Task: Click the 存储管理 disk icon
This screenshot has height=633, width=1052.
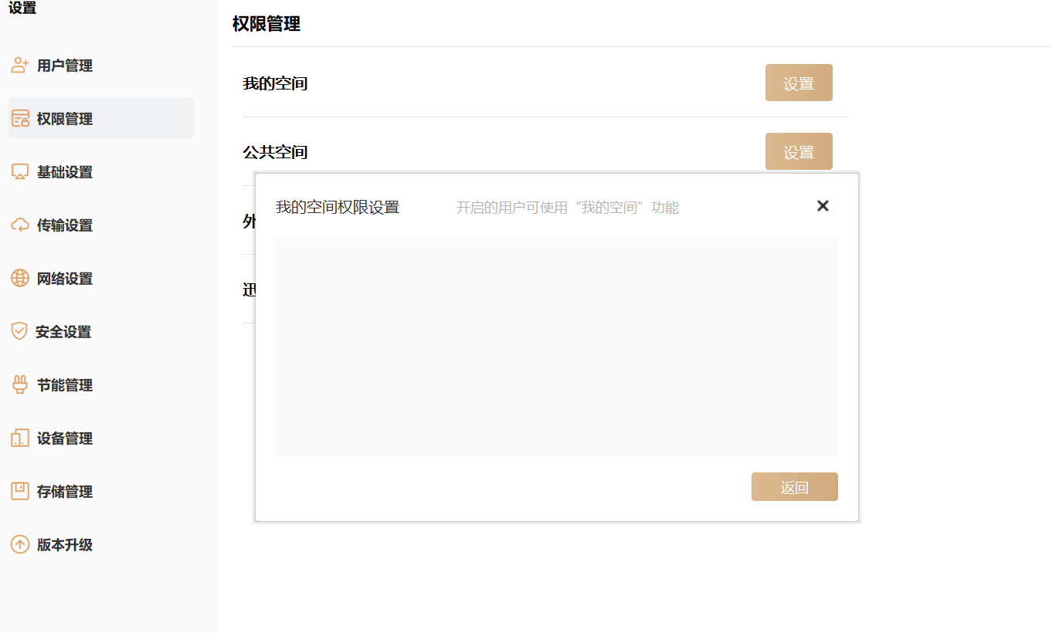Action: pyautogui.click(x=20, y=492)
